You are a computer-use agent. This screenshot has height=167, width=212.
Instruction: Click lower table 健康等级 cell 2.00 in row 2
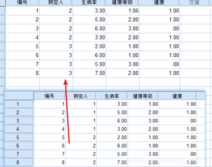(143, 113)
